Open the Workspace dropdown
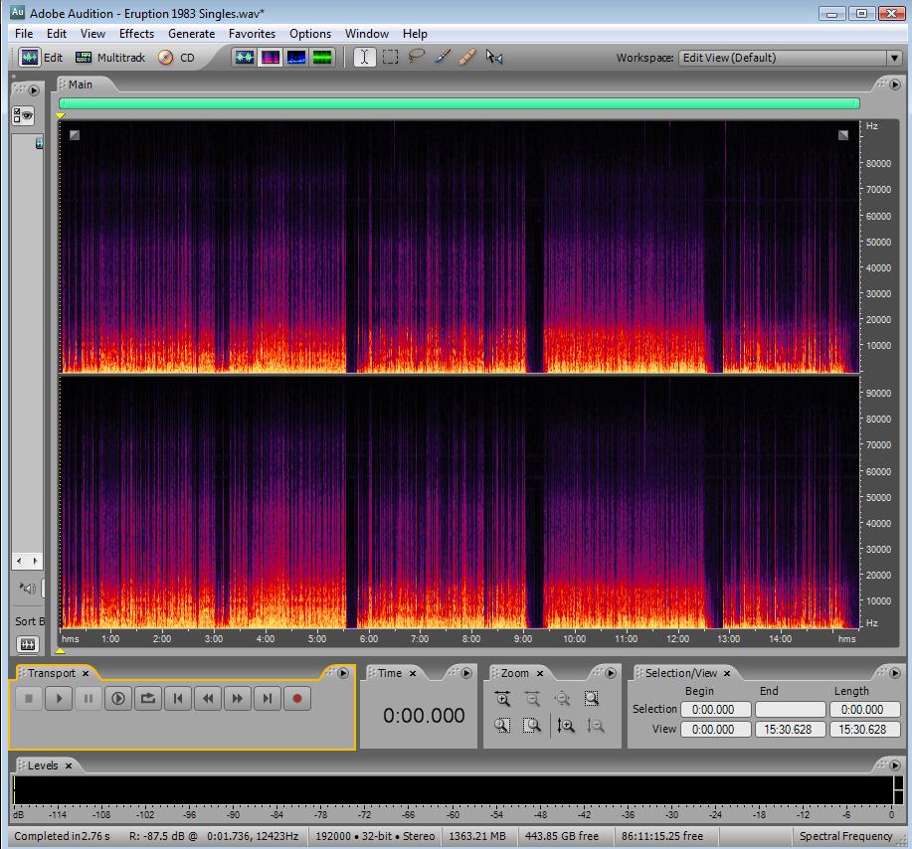The image size is (912, 849). point(790,58)
